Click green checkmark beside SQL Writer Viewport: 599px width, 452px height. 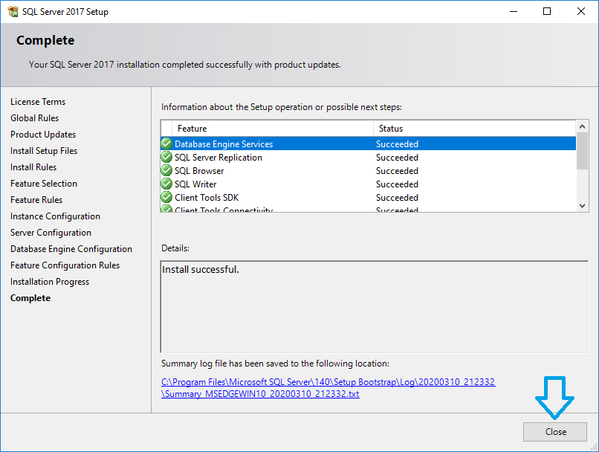tap(166, 184)
